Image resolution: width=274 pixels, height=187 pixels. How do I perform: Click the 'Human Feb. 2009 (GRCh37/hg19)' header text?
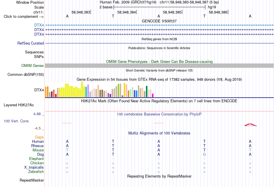(x=128, y=2)
